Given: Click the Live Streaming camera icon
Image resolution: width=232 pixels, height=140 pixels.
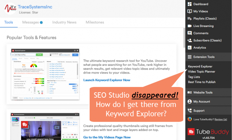Looking at the screenshot, I should coord(189,26).
